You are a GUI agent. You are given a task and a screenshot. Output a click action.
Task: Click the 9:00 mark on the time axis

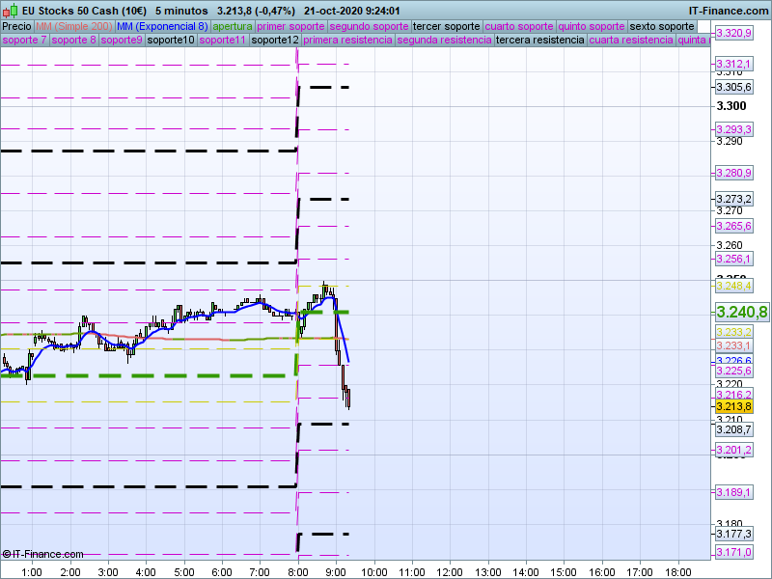pos(335,571)
